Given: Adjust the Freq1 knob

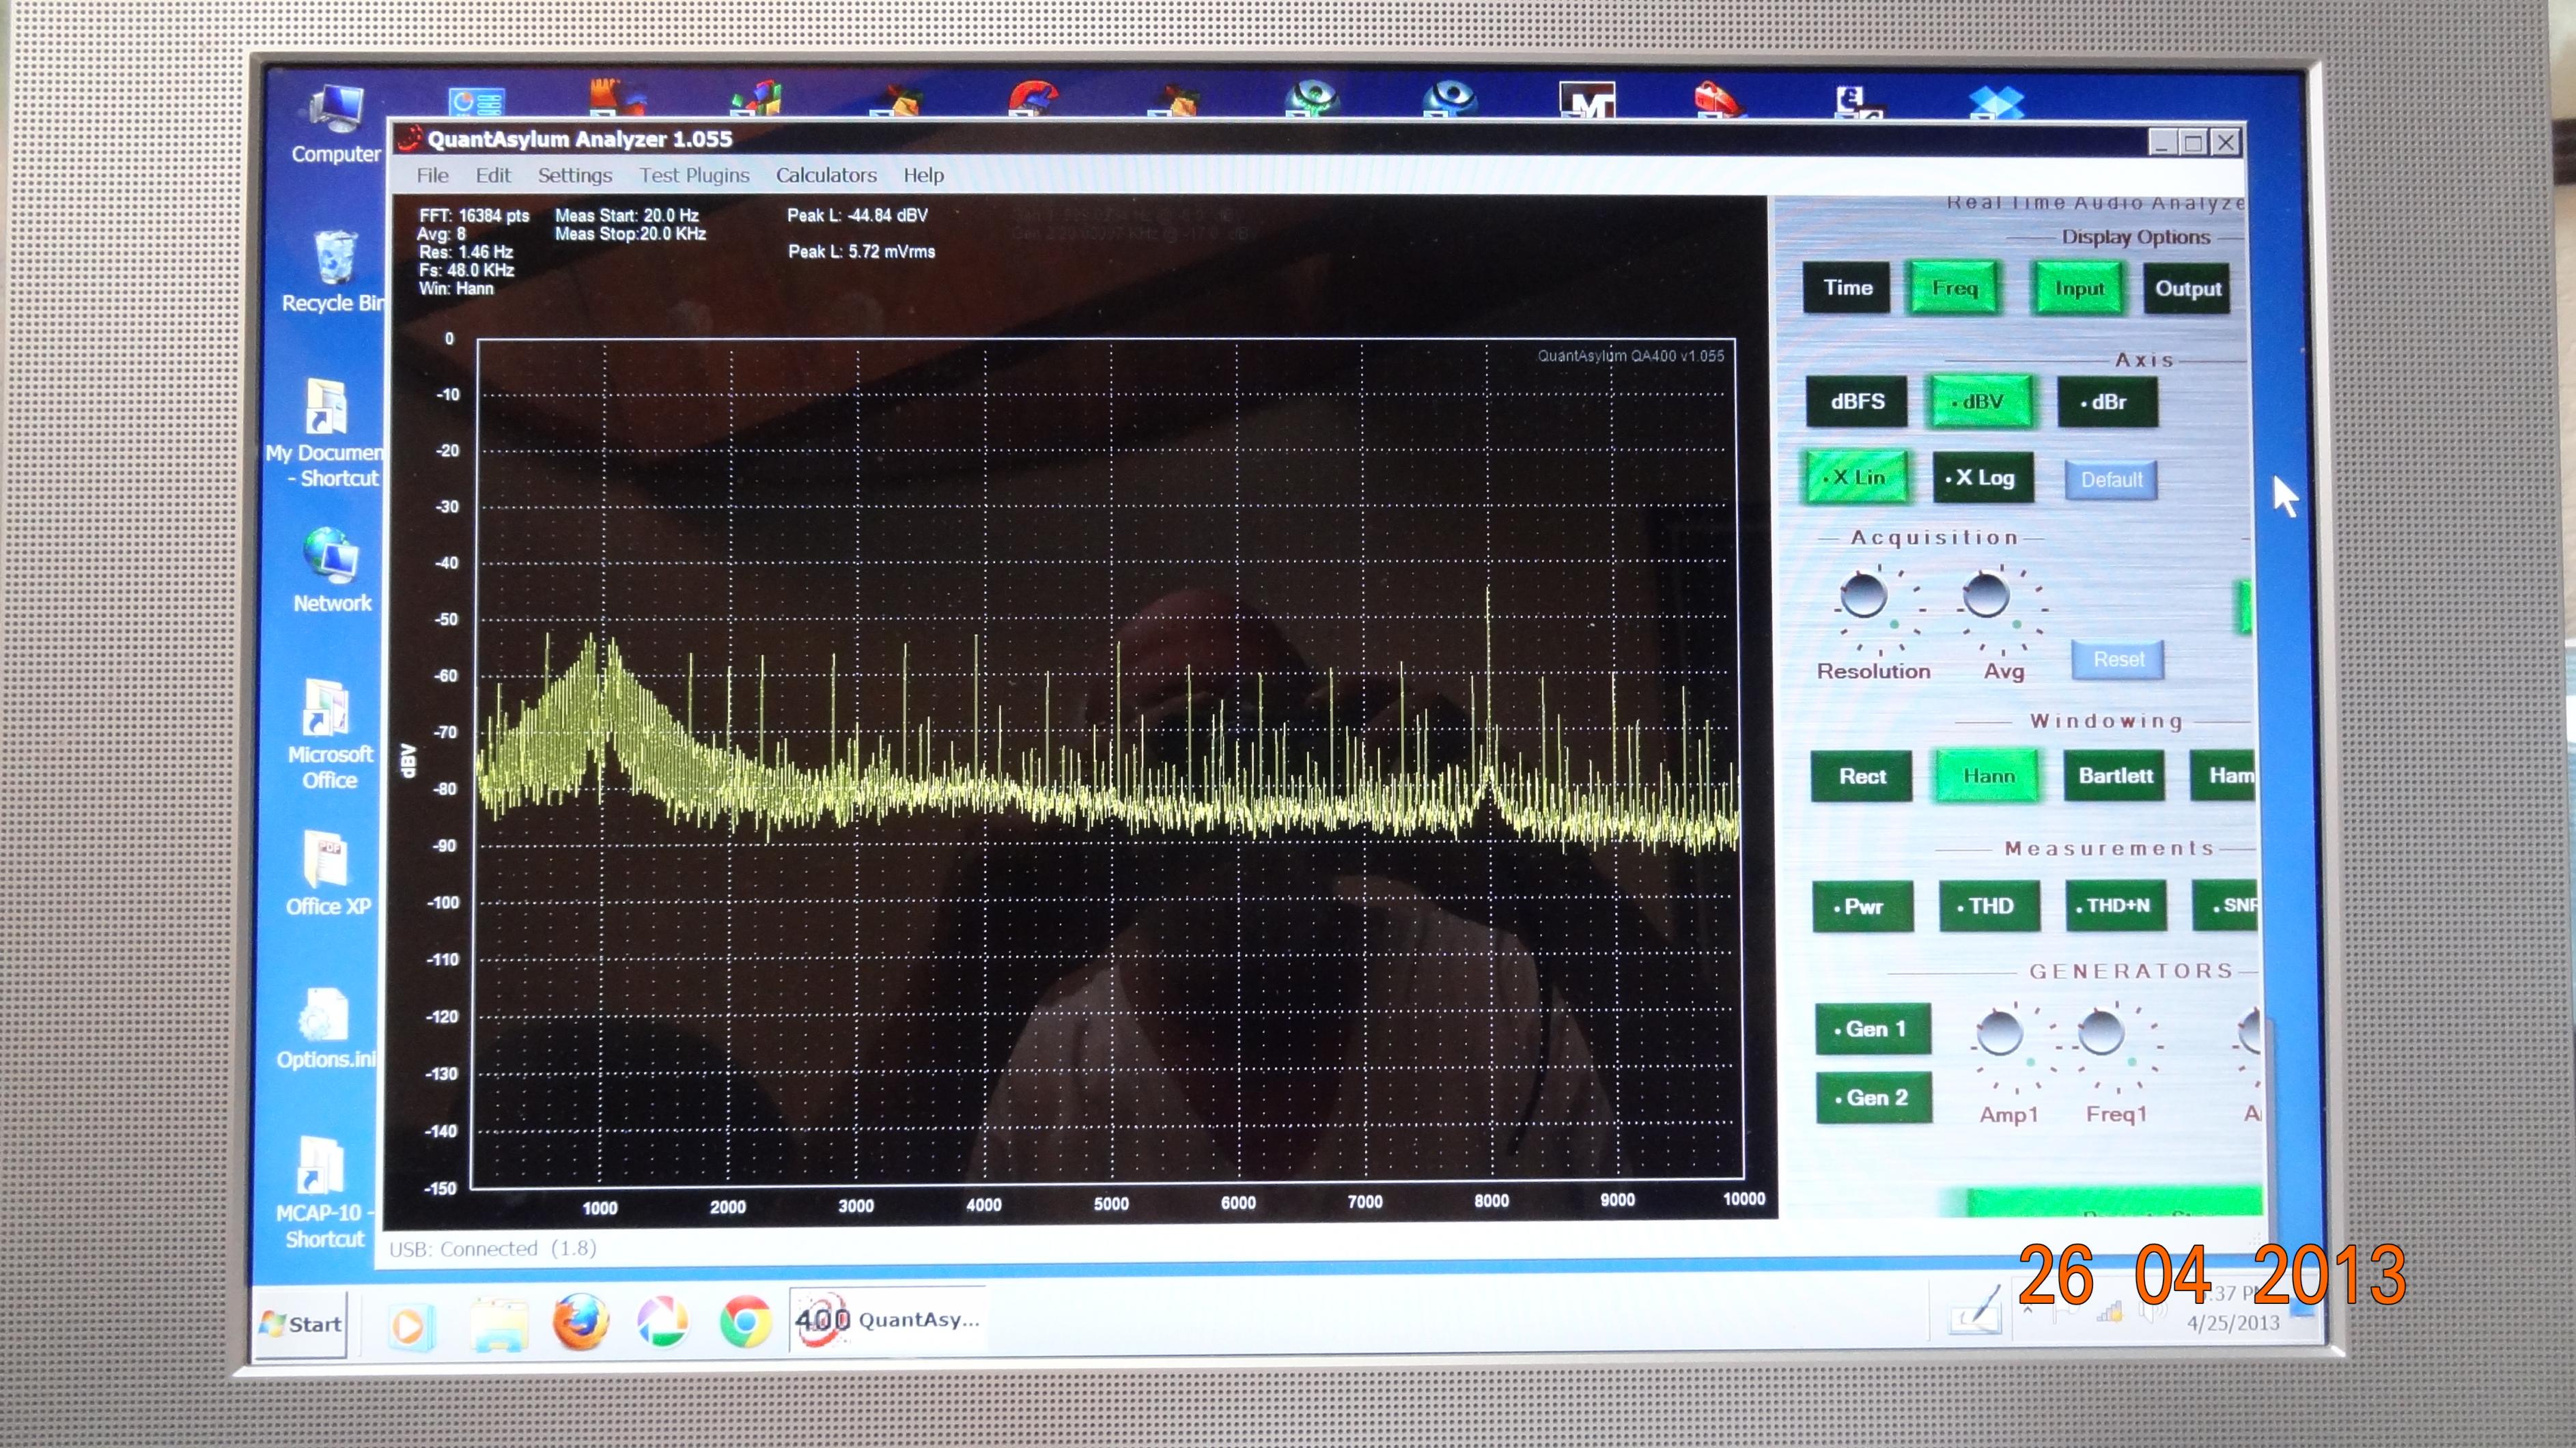Looking at the screenshot, I should tap(2101, 1032).
